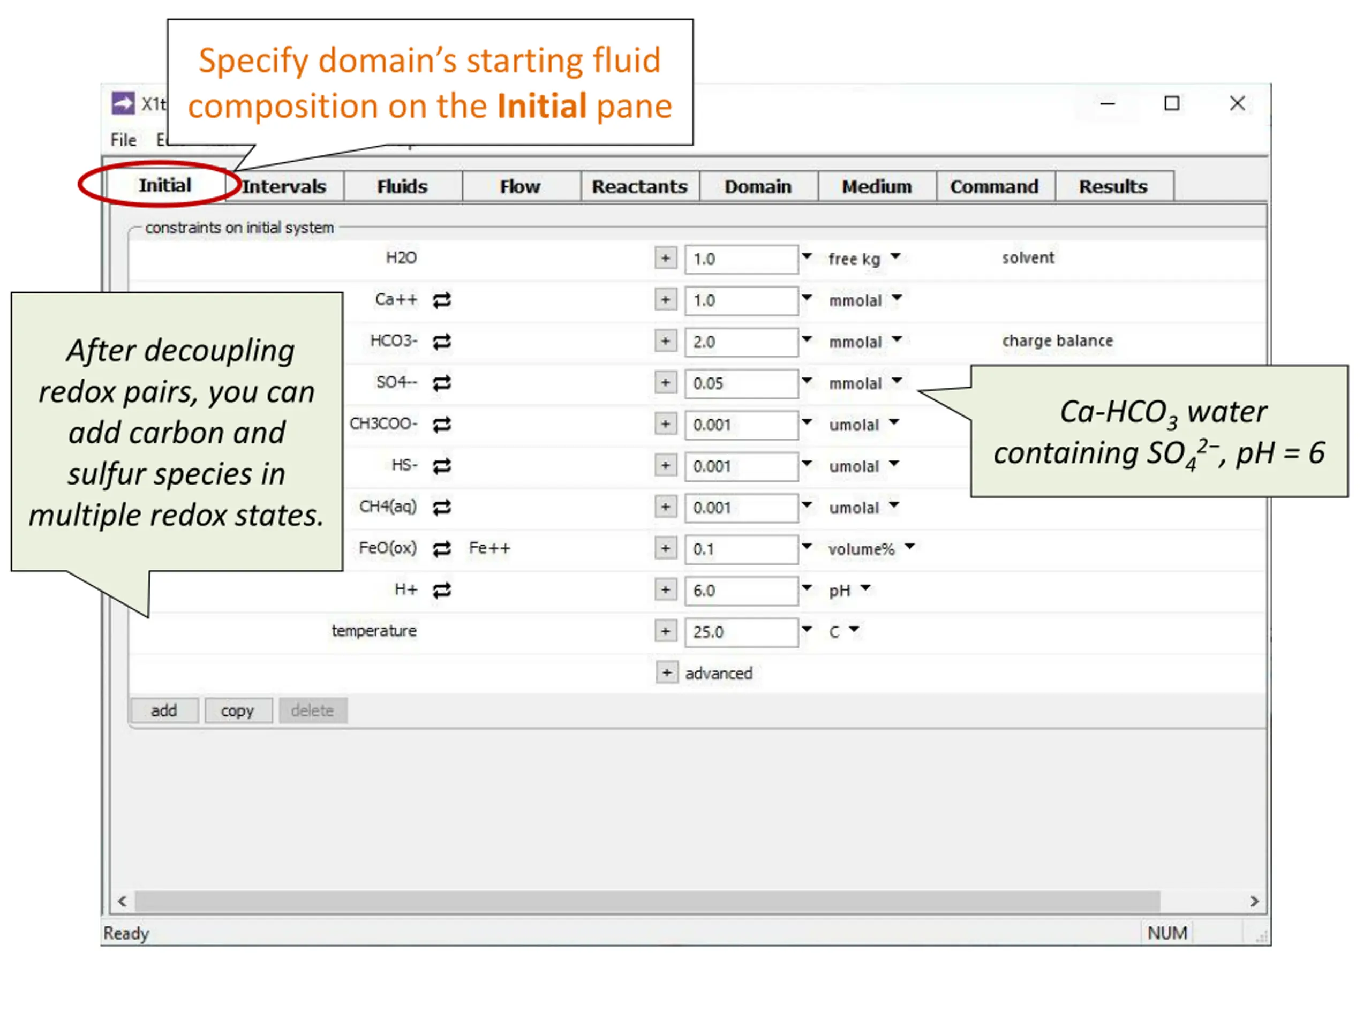This screenshot has height=1028, width=1371.
Task: Click the swap icon next to CH4(aq)
Action: pos(441,508)
